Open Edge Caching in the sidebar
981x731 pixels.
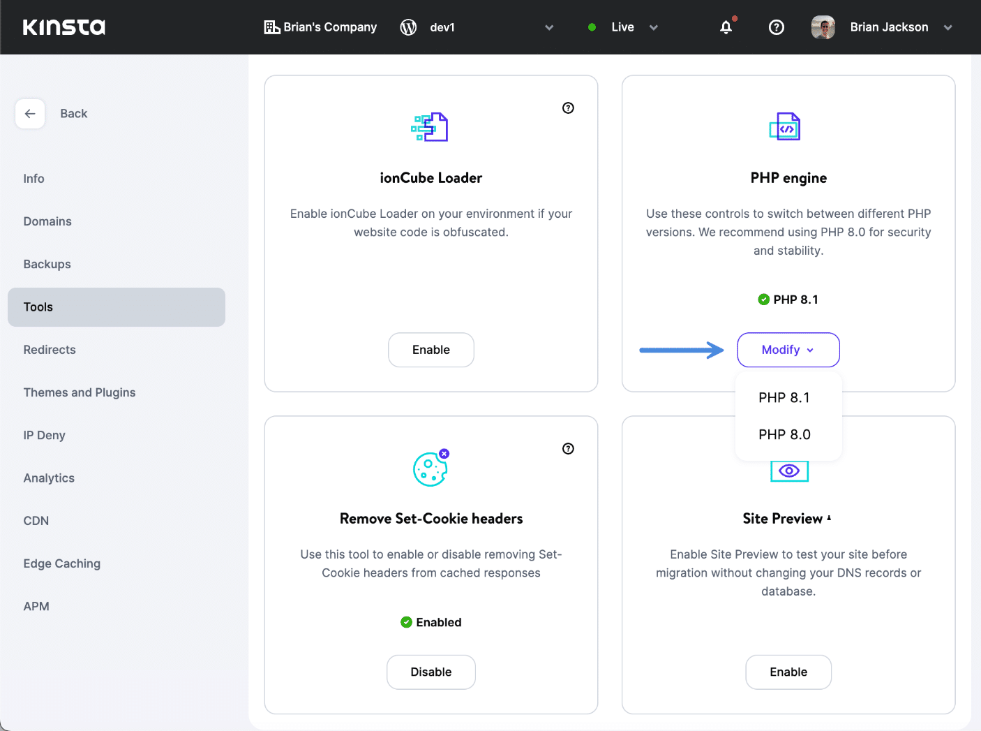click(x=62, y=563)
